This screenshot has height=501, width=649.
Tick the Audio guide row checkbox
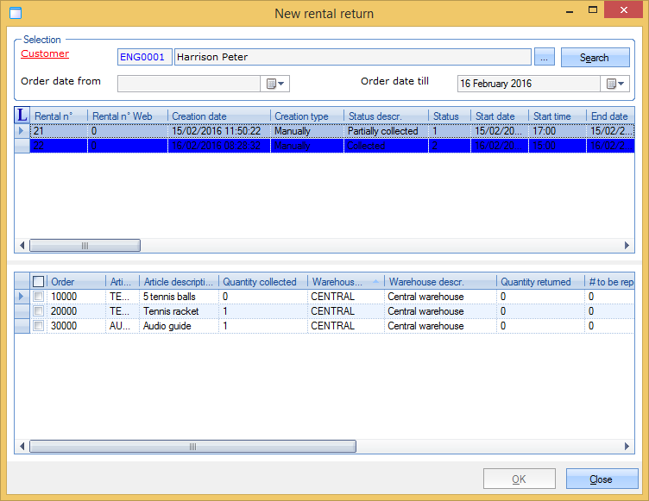38,326
